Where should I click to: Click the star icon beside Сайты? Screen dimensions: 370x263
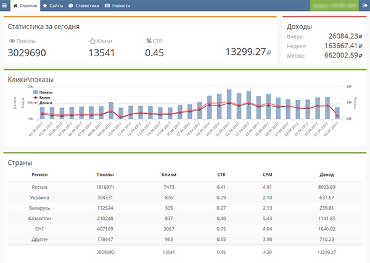point(45,5)
